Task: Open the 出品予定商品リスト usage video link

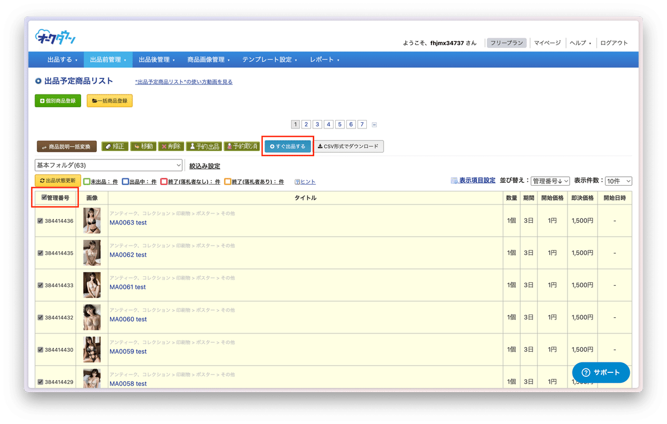Action: [184, 82]
